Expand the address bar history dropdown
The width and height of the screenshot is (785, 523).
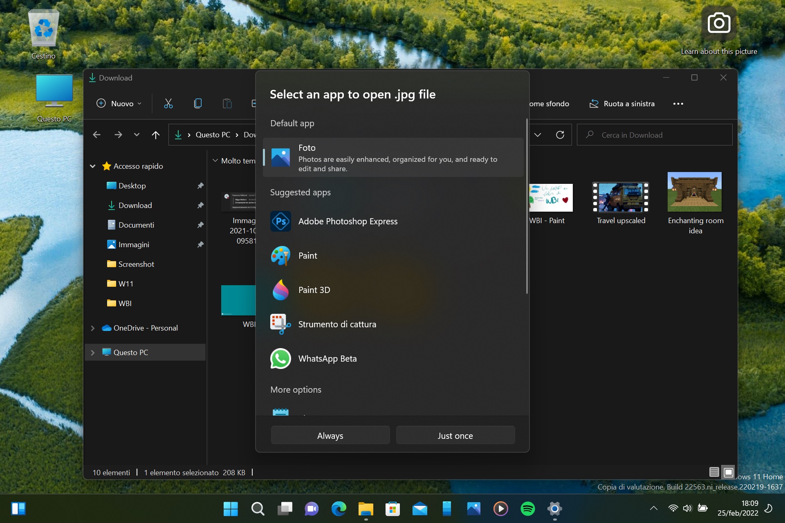point(538,135)
